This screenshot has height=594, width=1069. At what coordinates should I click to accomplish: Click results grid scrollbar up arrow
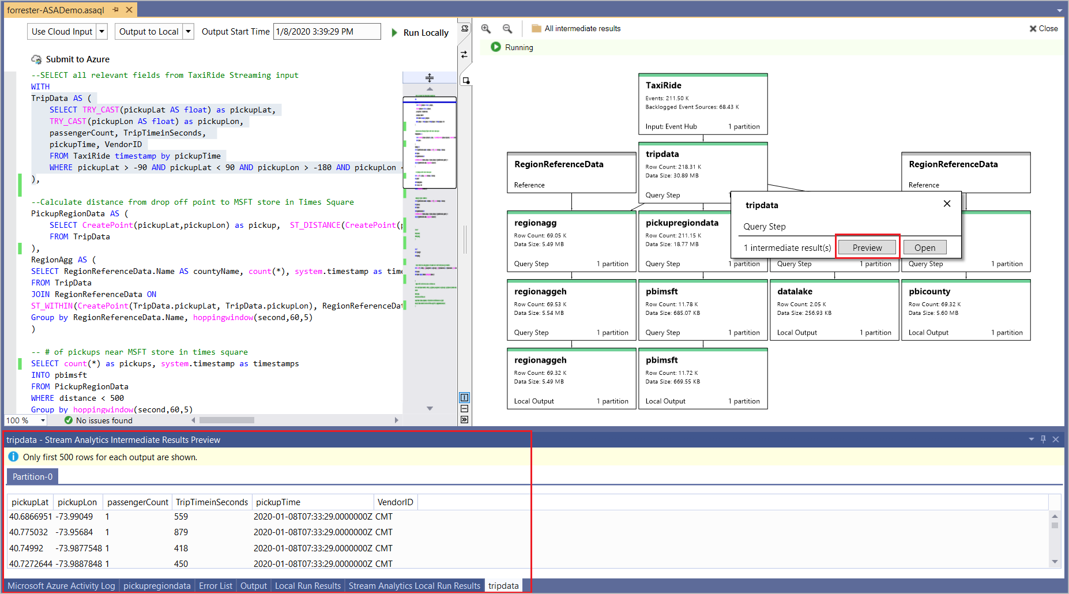pyautogui.click(x=1055, y=516)
